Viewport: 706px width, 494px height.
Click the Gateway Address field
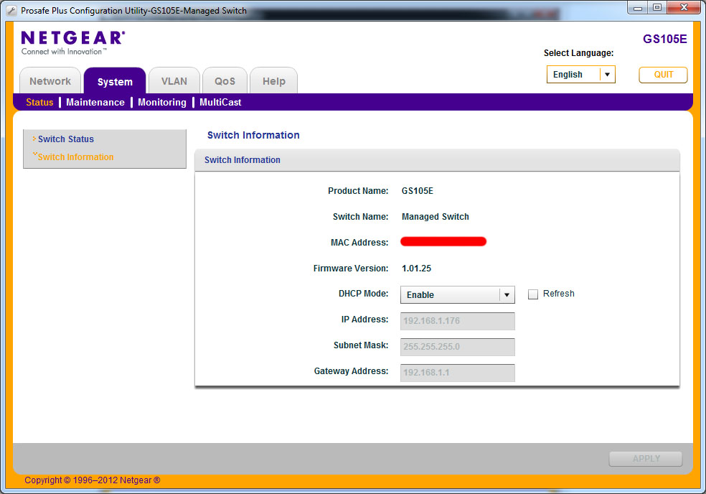458,373
